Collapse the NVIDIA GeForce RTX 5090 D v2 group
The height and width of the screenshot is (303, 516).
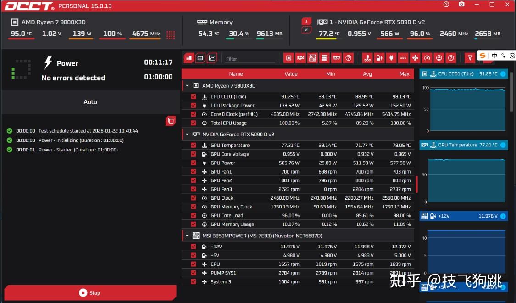(x=187, y=135)
